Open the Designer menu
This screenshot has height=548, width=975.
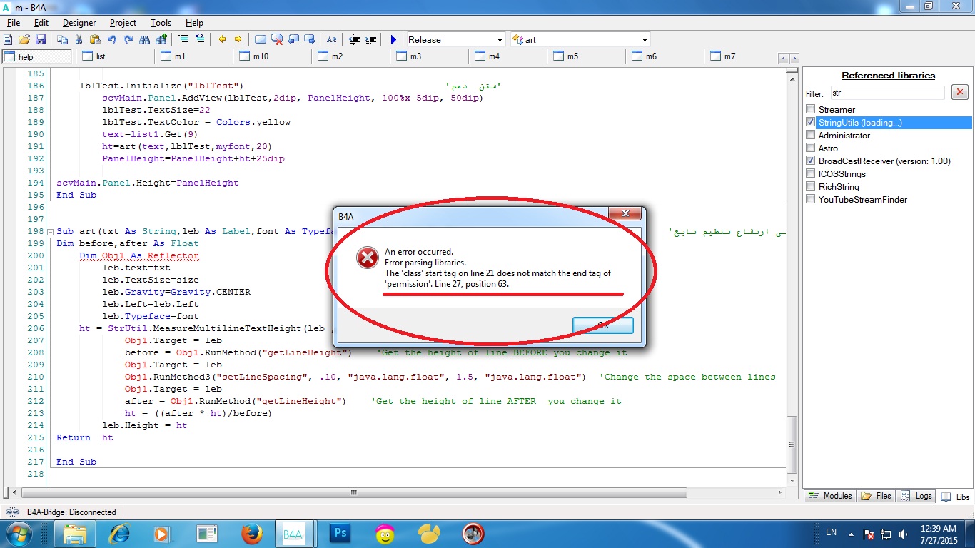pyautogui.click(x=79, y=23)
